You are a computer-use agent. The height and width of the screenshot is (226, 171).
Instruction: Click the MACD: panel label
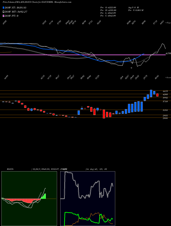click(10, 169)
